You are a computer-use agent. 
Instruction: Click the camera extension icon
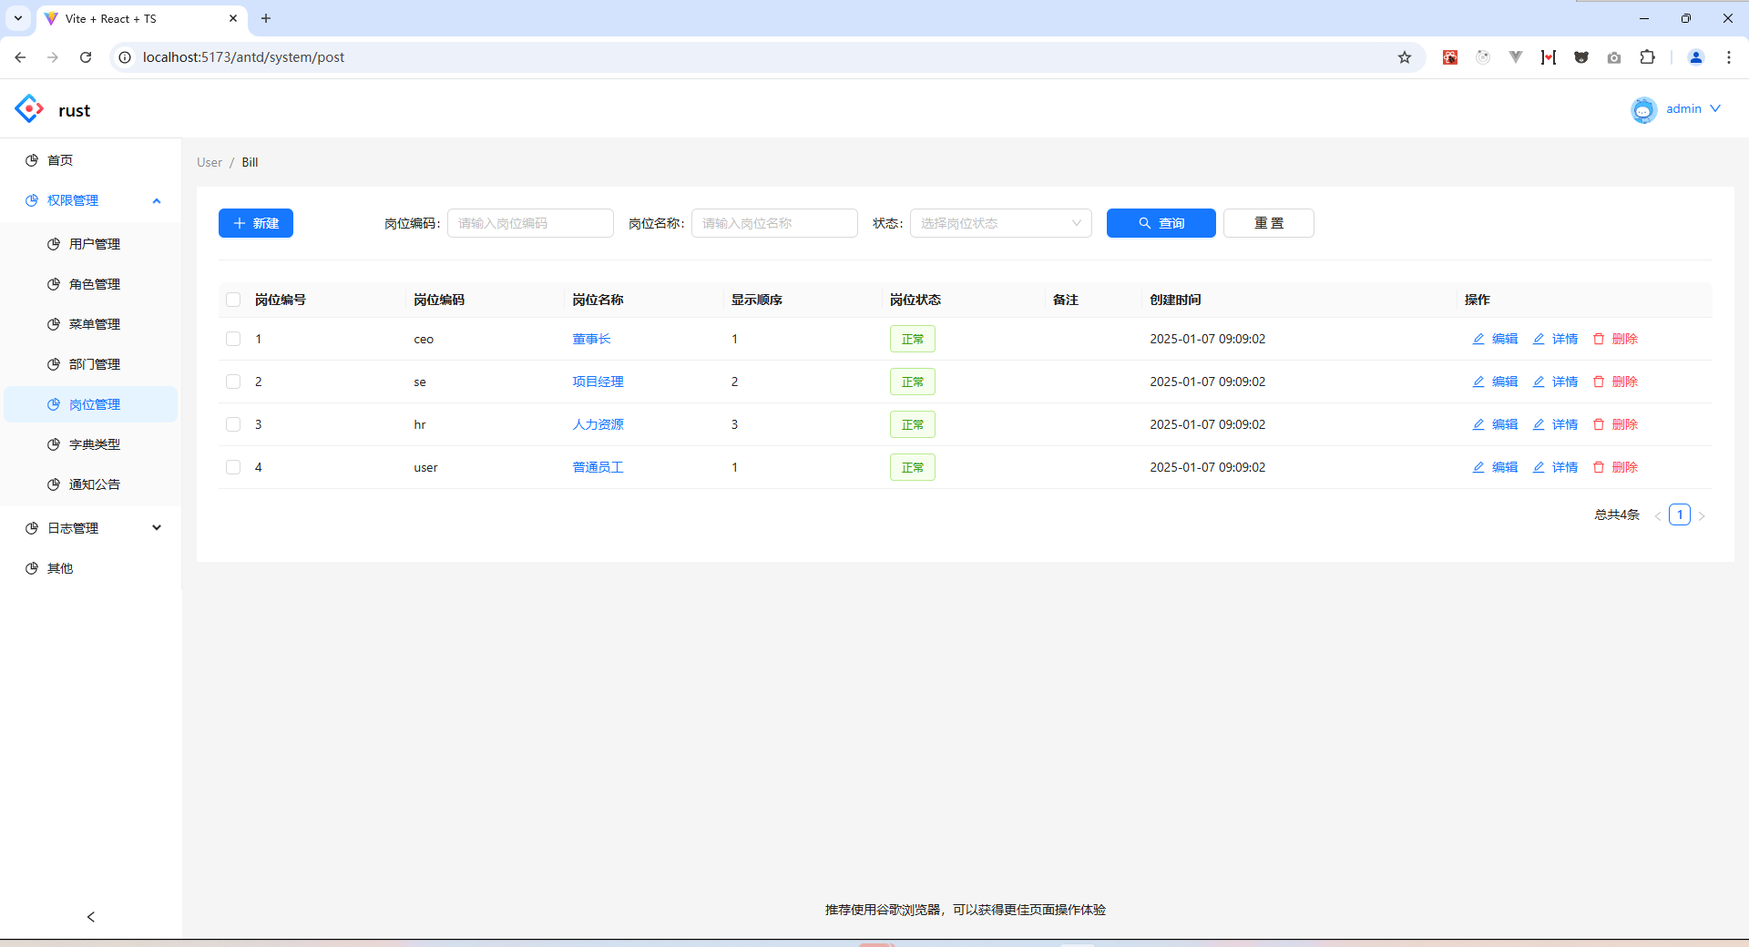tap(1614, 57)
